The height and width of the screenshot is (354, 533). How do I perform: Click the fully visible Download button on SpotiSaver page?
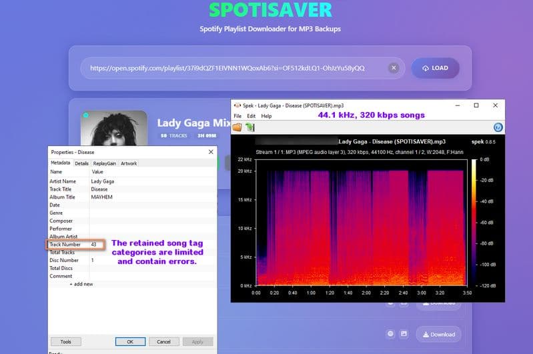click(438, 334)
